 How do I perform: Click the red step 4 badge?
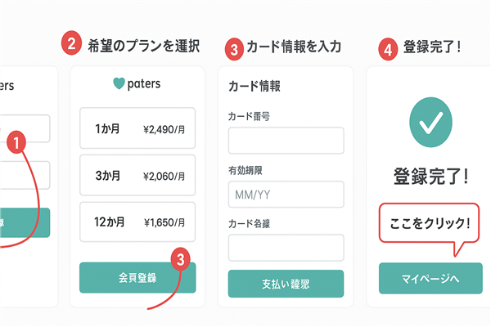(390, 47)
